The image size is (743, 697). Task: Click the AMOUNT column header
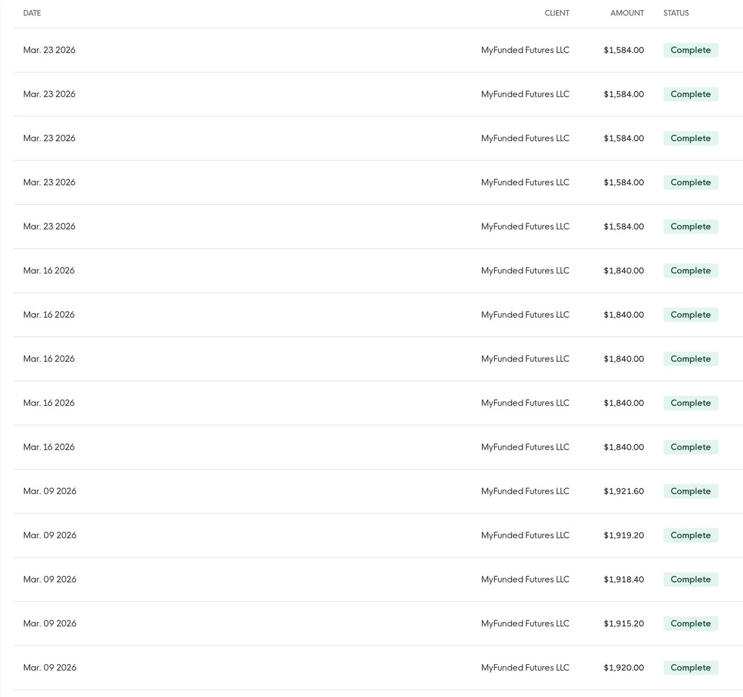627,13
